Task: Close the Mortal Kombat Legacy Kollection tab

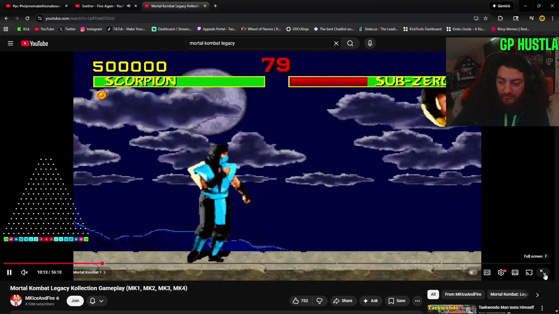Action: [x=205, y=6]
